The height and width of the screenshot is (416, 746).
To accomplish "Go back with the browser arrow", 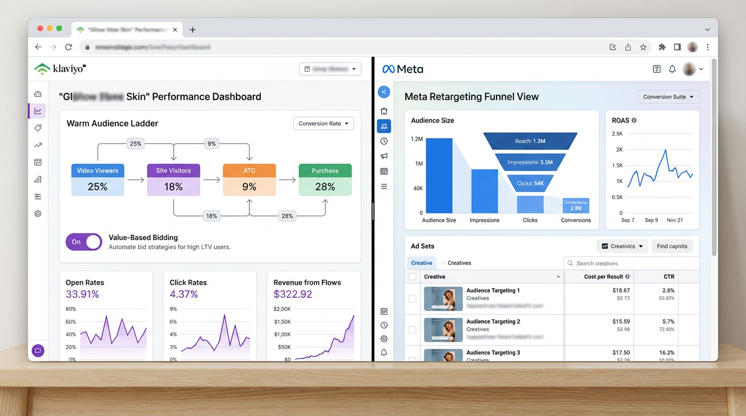I will coord(38,47).
